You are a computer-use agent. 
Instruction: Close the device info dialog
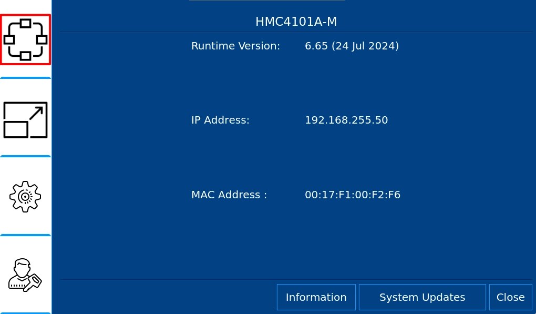click(x=510, y=297)
